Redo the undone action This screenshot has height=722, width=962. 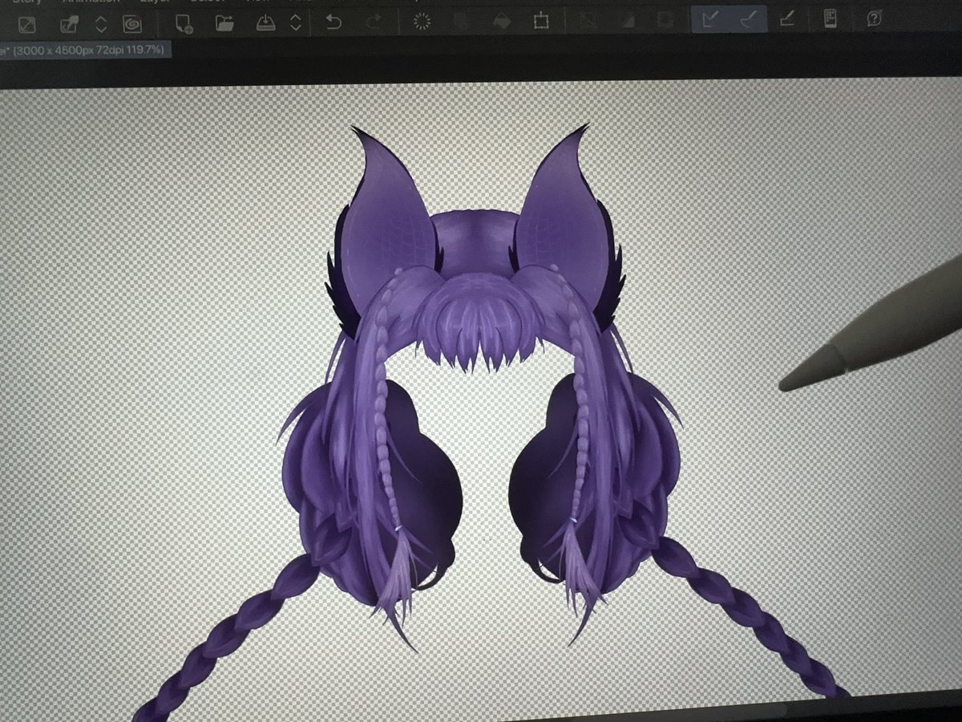point(374,22)
